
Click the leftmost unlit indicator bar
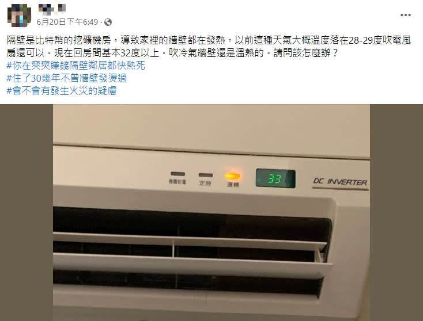click(x=177, y=174)
